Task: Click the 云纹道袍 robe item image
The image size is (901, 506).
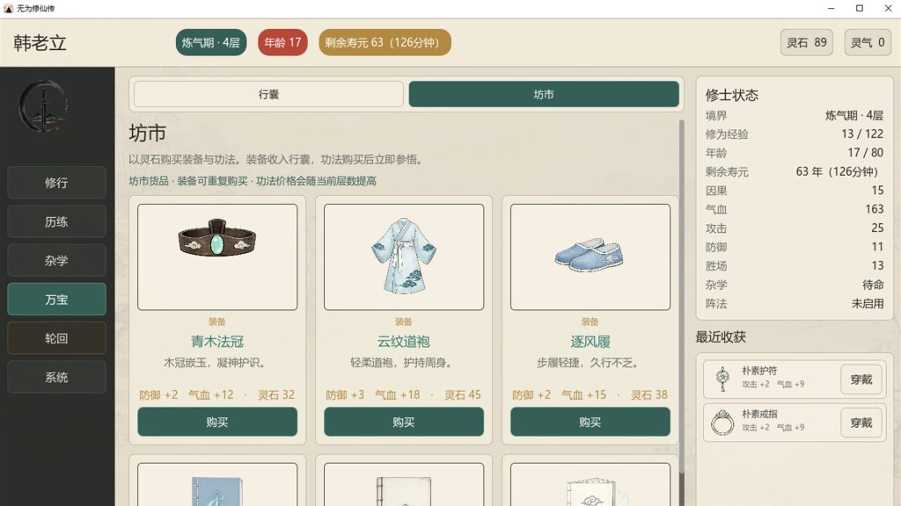Action: pyautogui.click(x=403, y=257)
